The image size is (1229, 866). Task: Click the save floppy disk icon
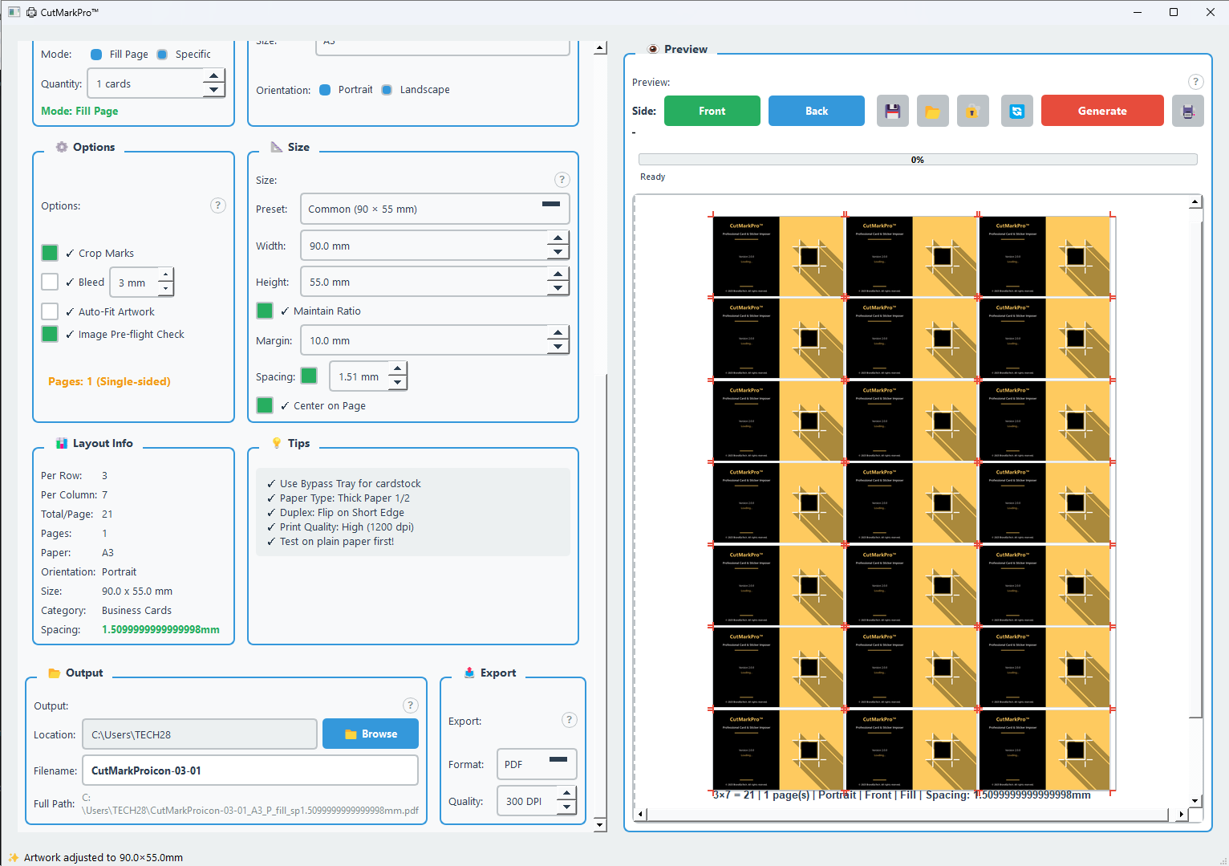click(892, 112)
